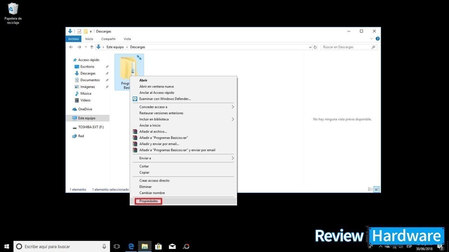Open Propiedades from the context menu
449x252 pixels.
148,201
